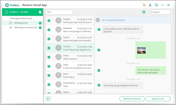Image resolution: width=176 pixels, height=105 pixels.
Task: Uncheck the photo message checkbox
Action: [x=99, y=50]
